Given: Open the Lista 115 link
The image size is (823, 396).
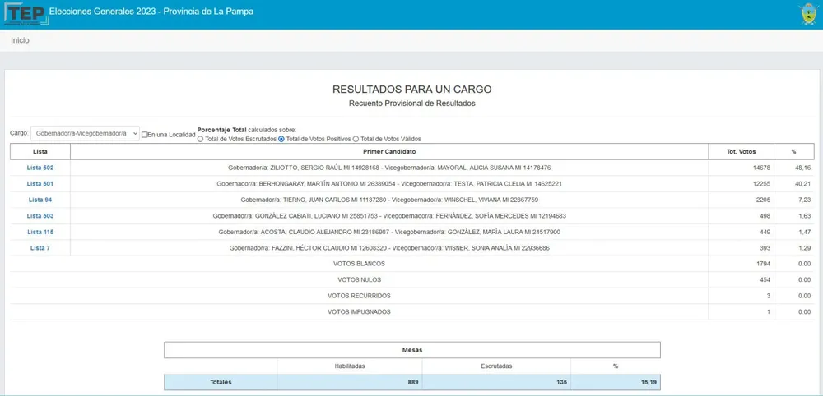Looking at the screenshot, I should pyautogui.click(x=40, y=232).
